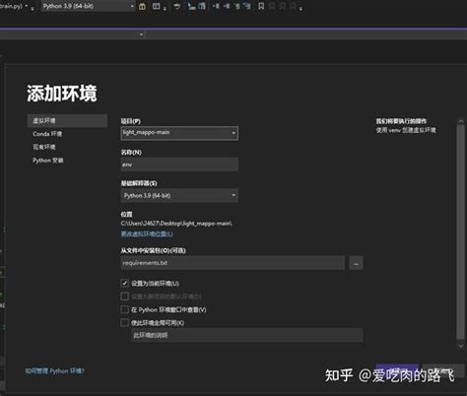The width and height of the screenshot is (467, 396).
Task: Open the dropdown arrow beside window layout icon
Action: [165, 9]
